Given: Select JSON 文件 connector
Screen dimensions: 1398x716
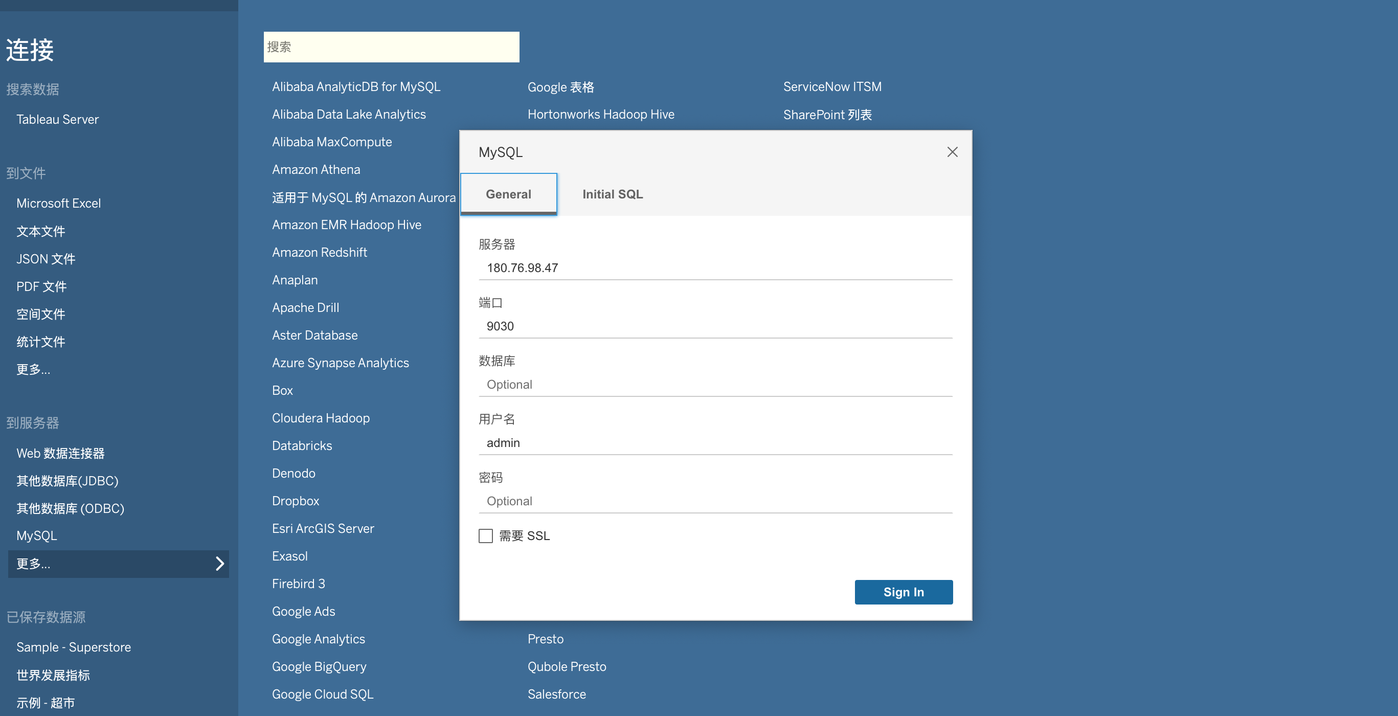Looking at the screenshot, I should point(46,259).
